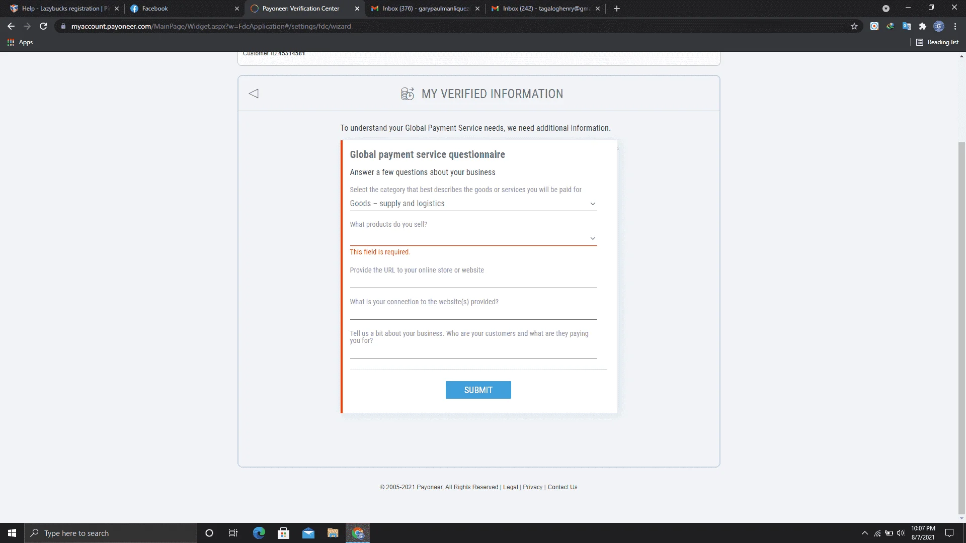
Task: Open the Reading list
Action: pos(937,42)
